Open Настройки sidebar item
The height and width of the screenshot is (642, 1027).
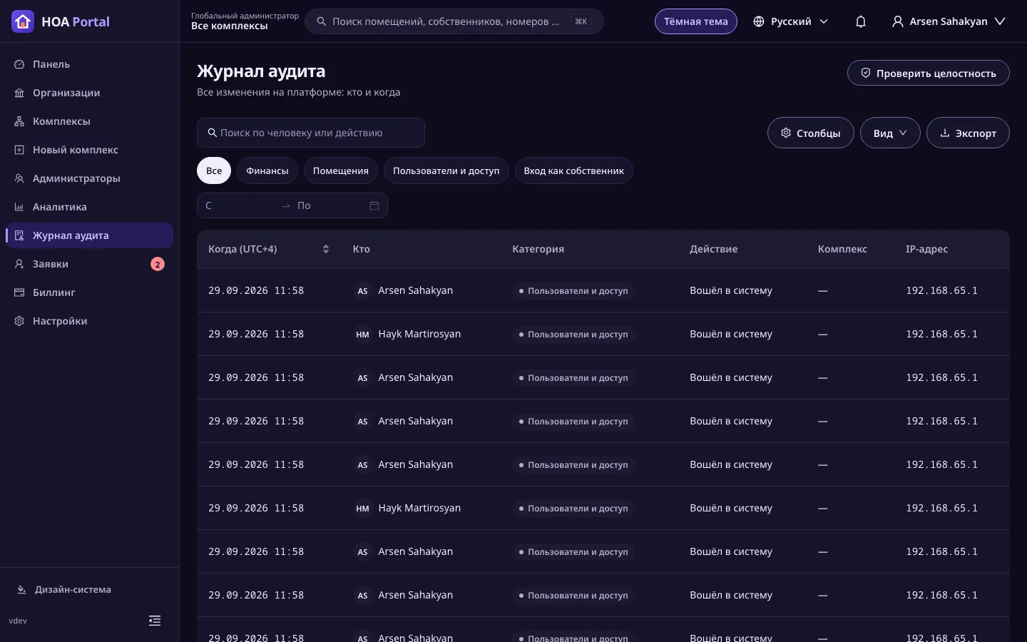[89, 321]
